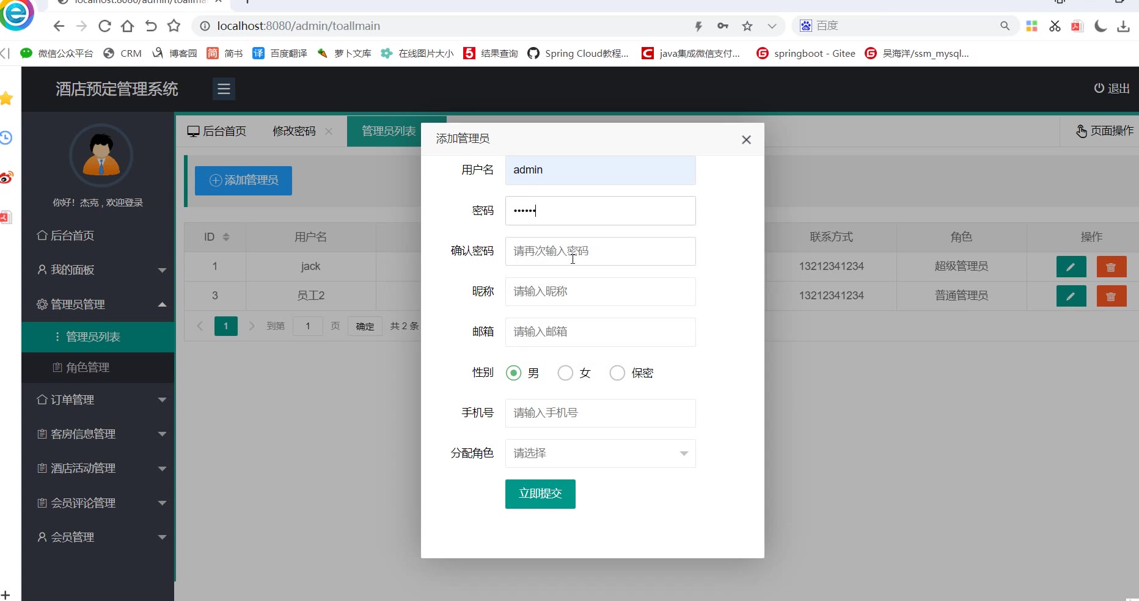This screenshot has width=1139, height=601.
Task: Click the 确认密码 input field
Action: point(600,252)
